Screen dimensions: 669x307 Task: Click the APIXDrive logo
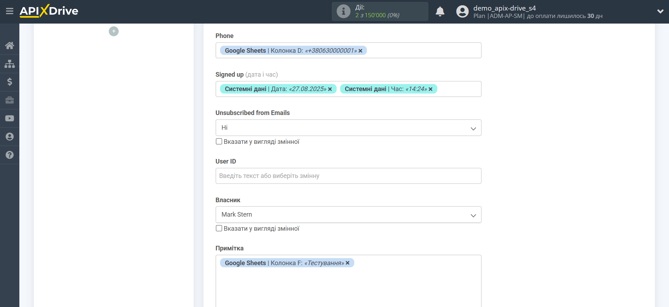pos(49,11)
